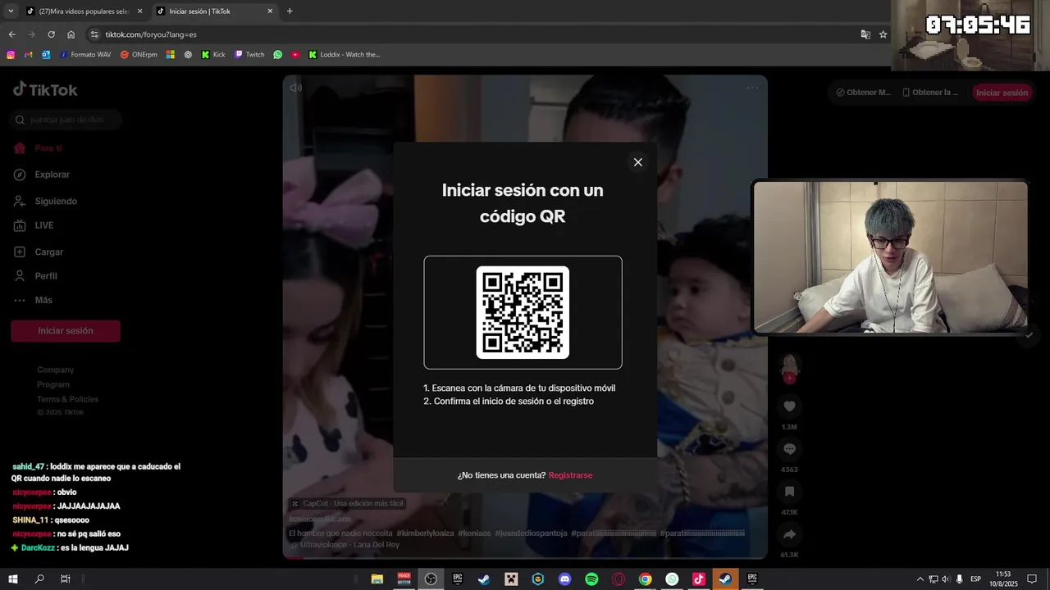Open the creator avatar beside video
Screen dimensions: 1050x590
[x=789, y=365]
